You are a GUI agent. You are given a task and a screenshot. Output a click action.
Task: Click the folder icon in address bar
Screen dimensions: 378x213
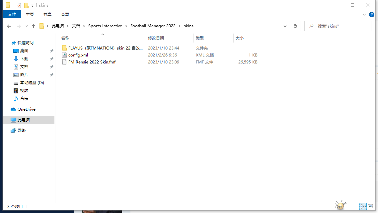click(x=42, y=26)
